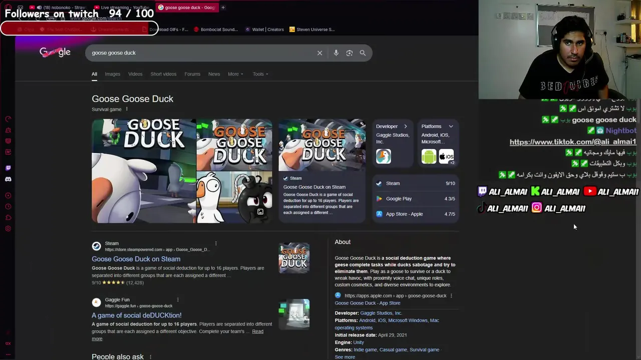This screenshot has height=360, width=641.
Task: Open Bombociat Sound bookmark
Action: tap(215, 29)
